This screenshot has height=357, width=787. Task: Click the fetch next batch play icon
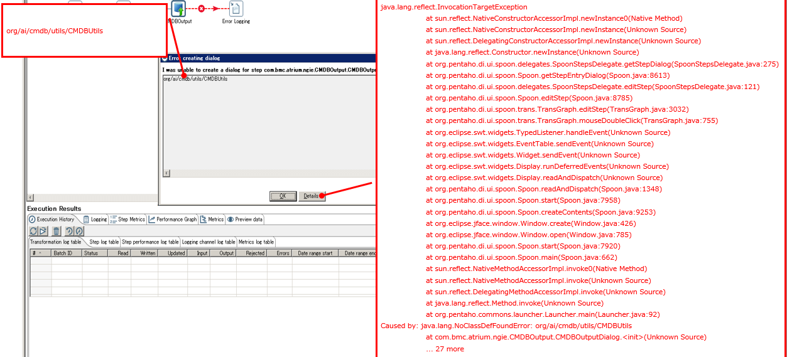[43, 232]
